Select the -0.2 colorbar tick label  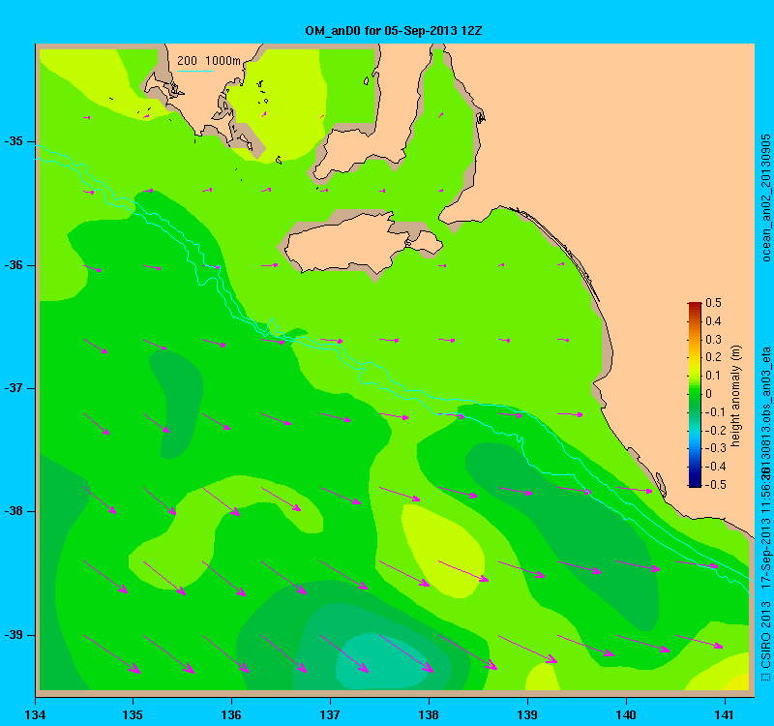point(715,430)
